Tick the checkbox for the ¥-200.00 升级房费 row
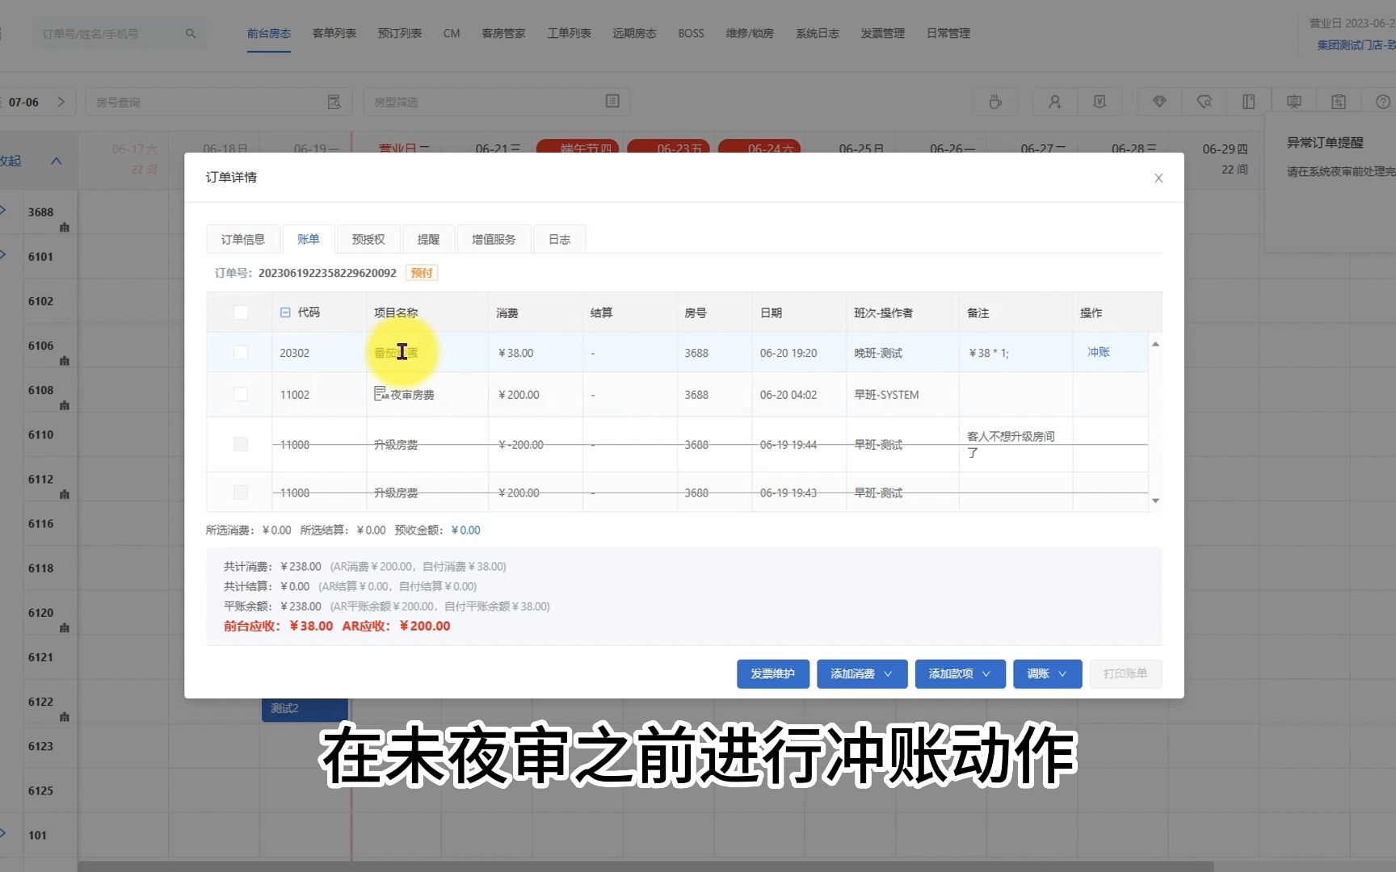The width and height of the screenshot is (1396, 872). point(241,444)
